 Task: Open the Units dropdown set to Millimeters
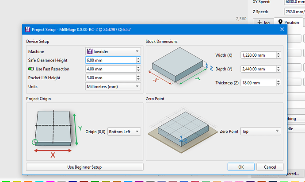[x=113, y=86]
